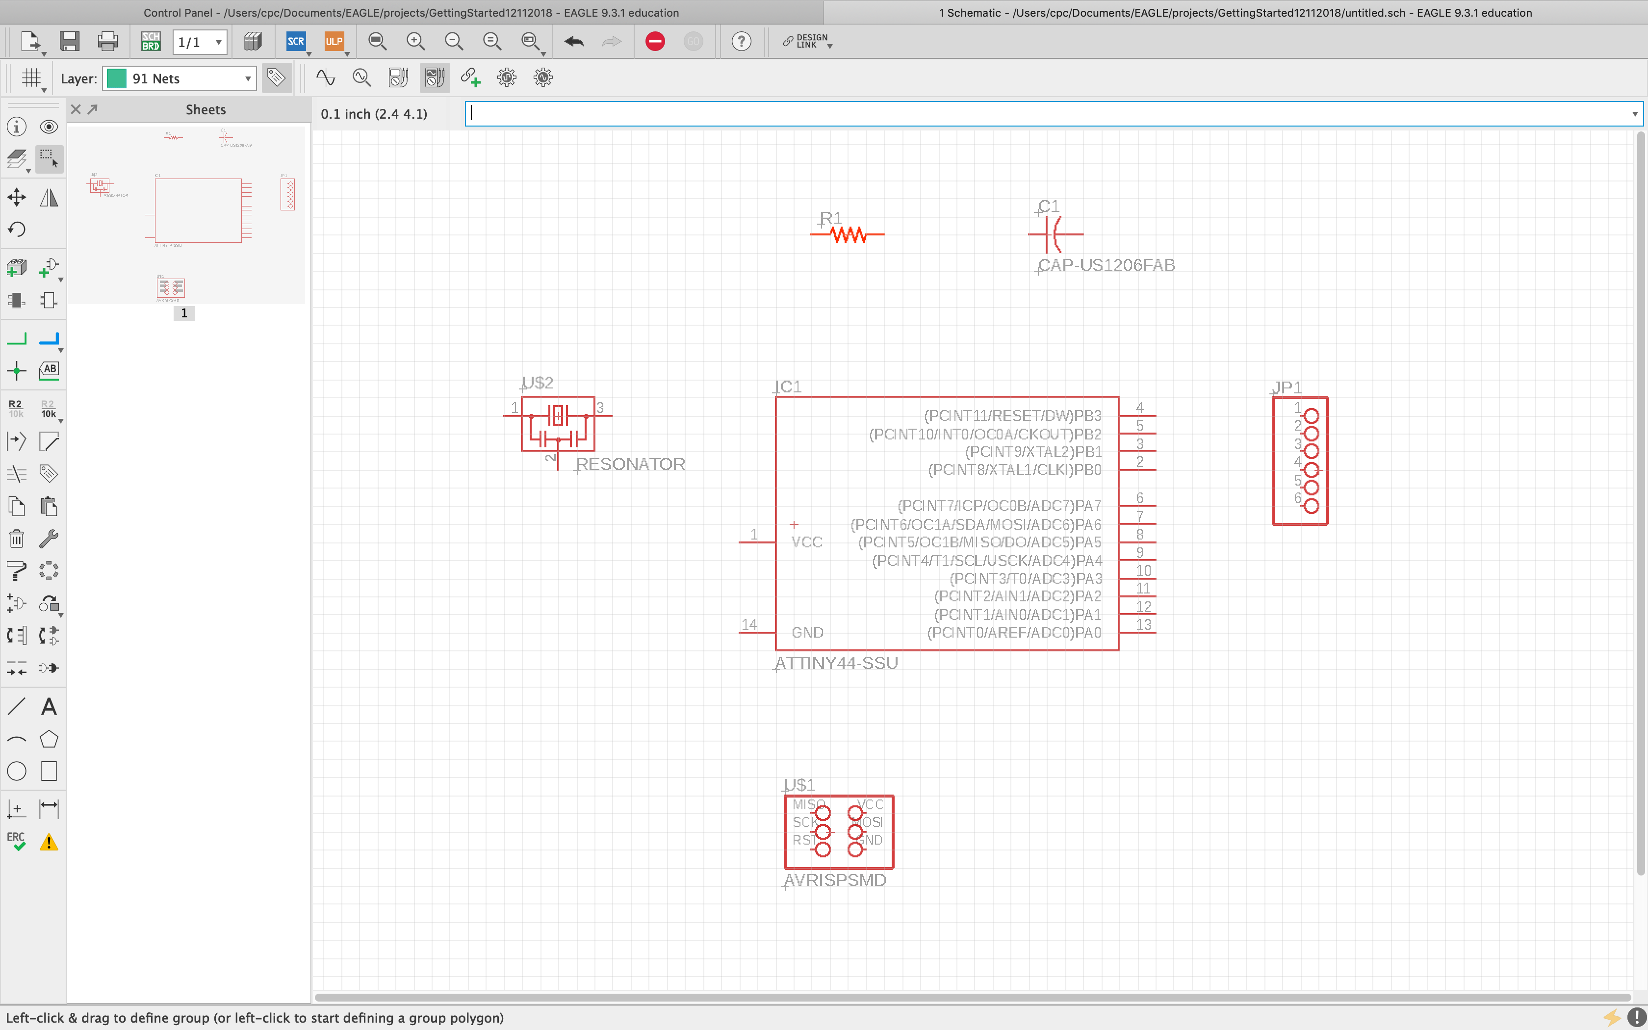This screenshot has width=1648, height=1030.
Task: Open the library manager
Action: 253,41
